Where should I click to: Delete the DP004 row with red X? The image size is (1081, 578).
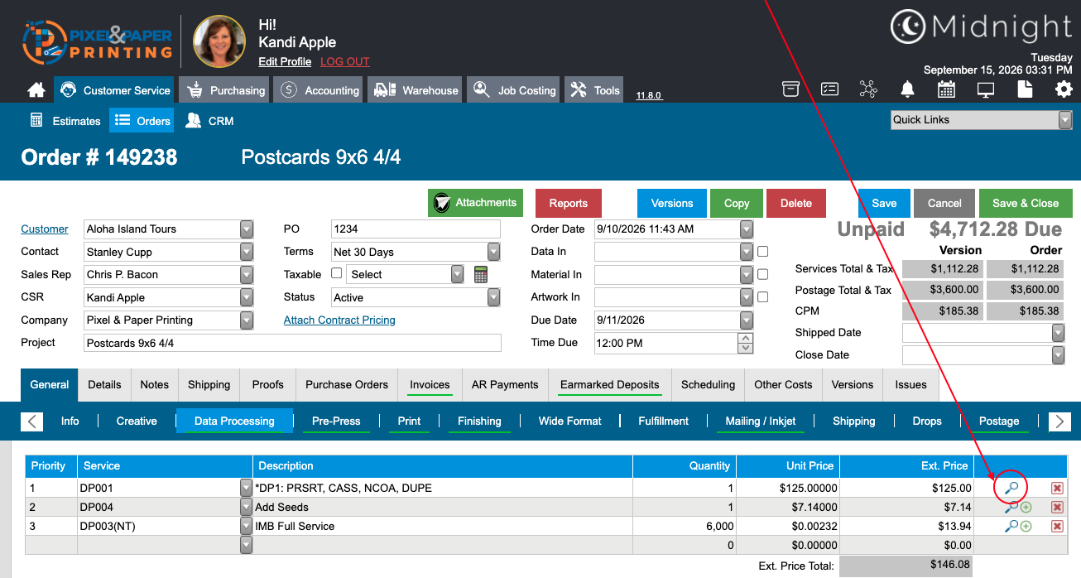point(1057,507)
